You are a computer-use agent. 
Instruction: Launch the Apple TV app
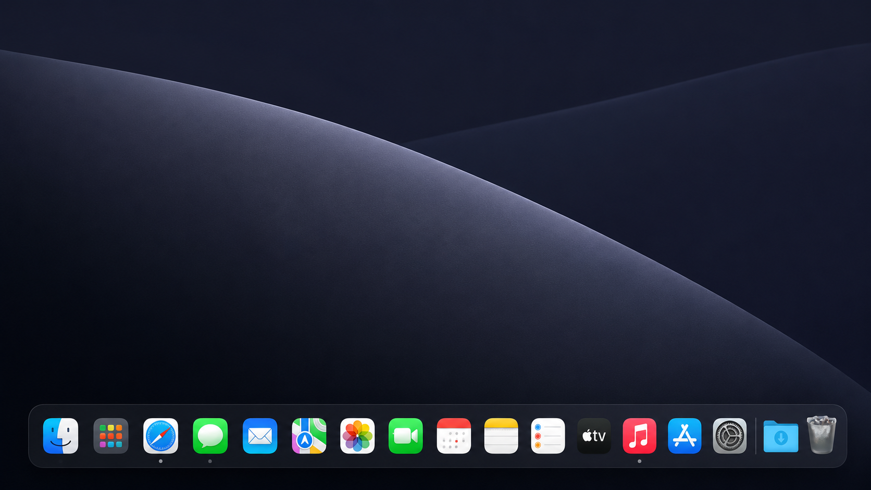tap(594, 436)
